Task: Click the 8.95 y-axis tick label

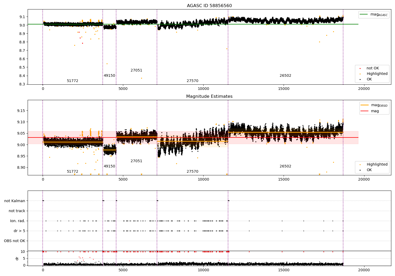Action: coord(21,156)
